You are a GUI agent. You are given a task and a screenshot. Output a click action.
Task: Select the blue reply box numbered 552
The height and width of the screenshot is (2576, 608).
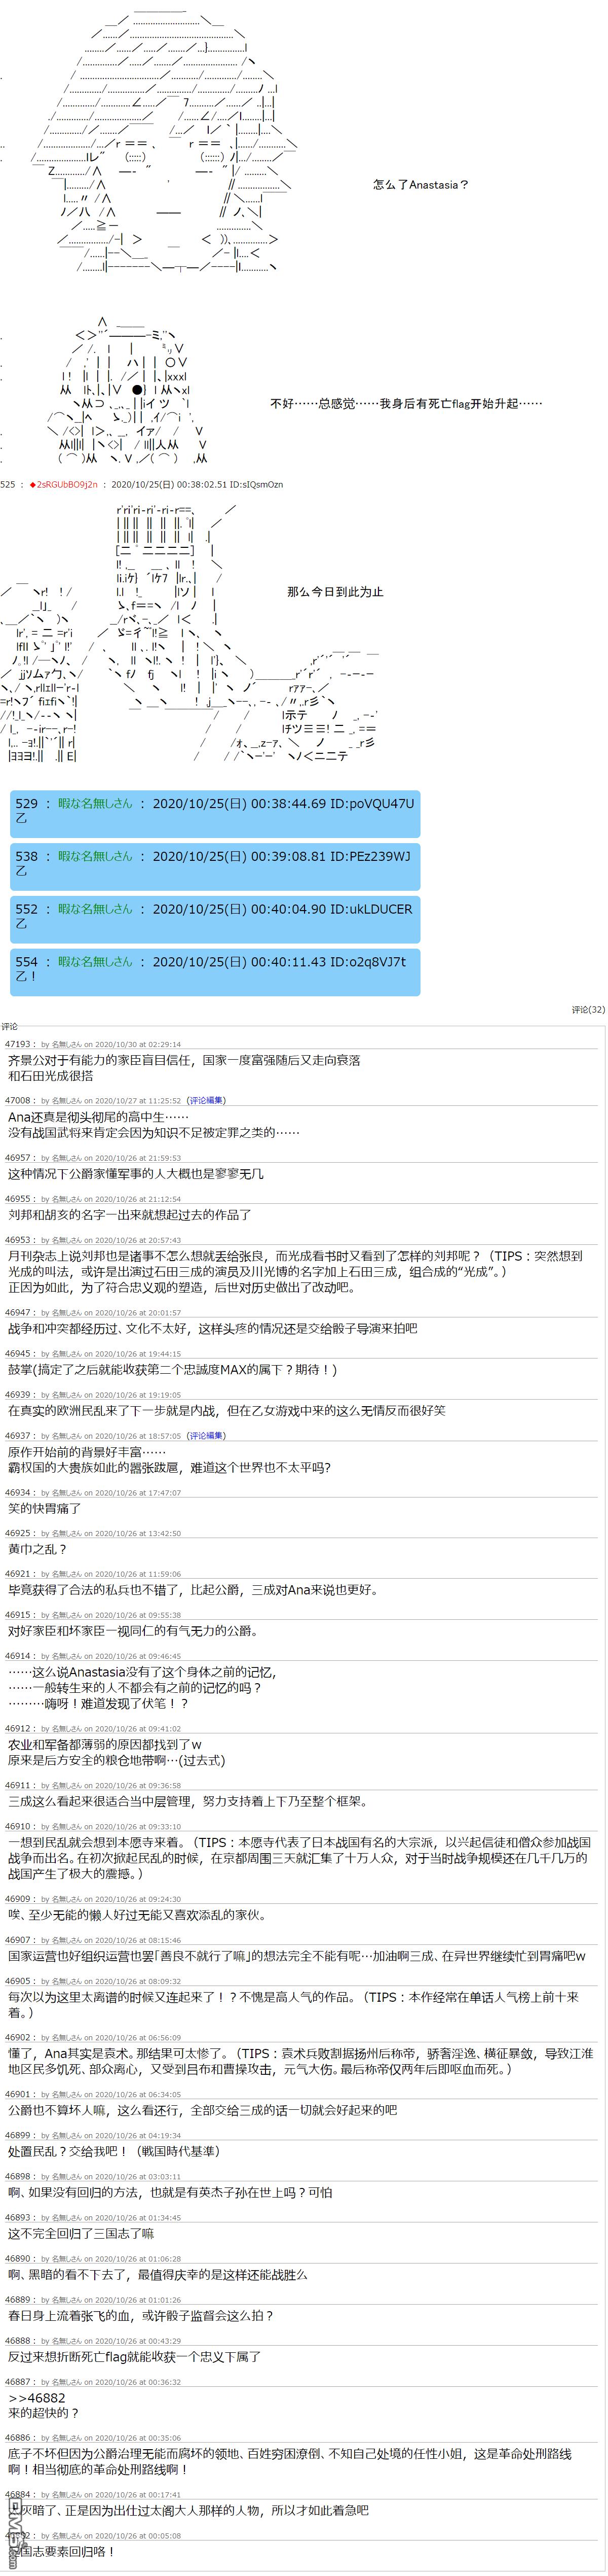tap(215, 917)
